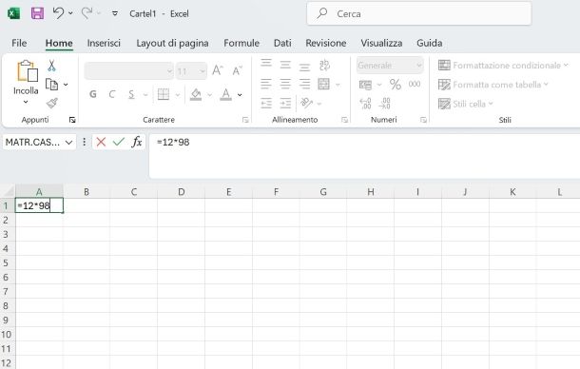
Task: Open the Font Color dropdown arrow
Action: [240, 95]
